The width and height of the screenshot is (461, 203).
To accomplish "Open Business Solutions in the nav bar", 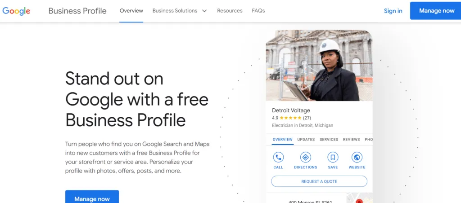I will (175, 11).
